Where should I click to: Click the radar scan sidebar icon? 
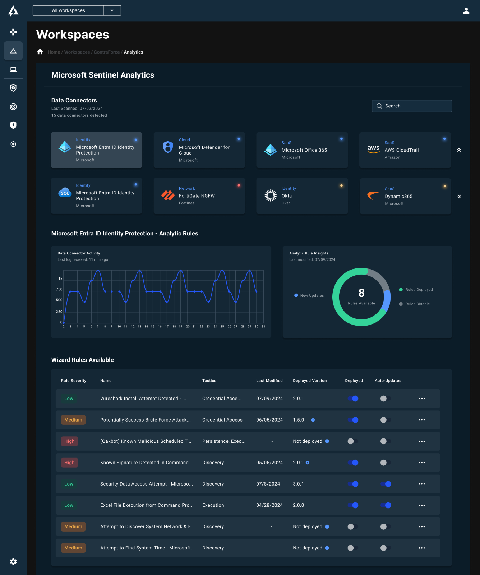tap(13, 107)
